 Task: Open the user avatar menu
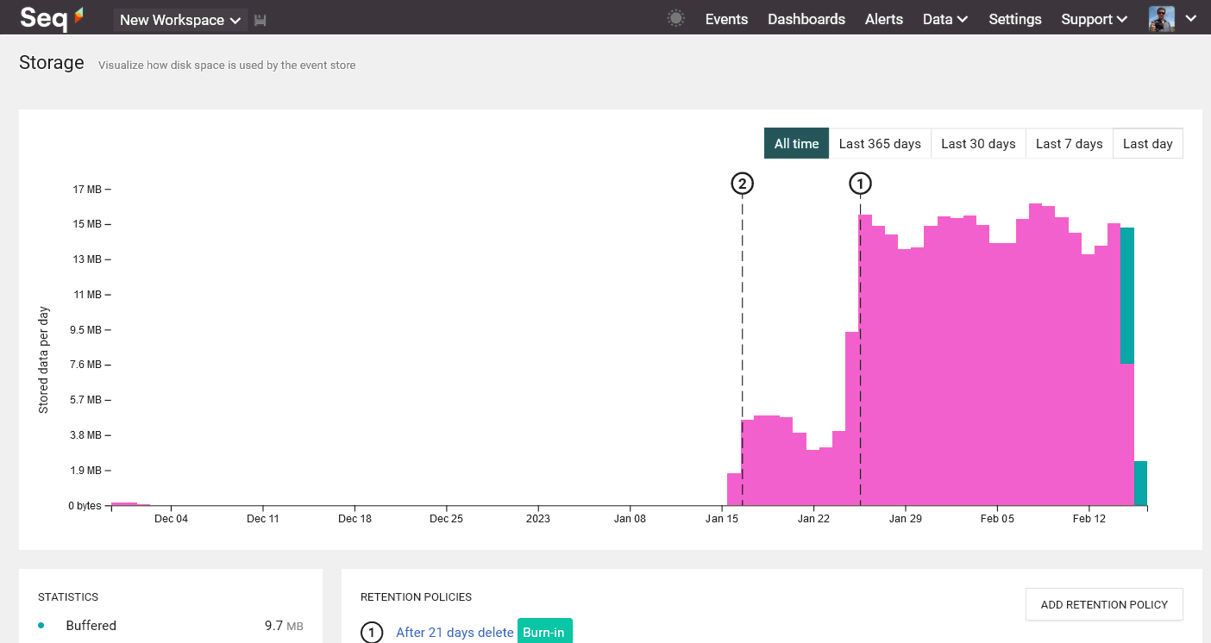[x=1162, y=19]
